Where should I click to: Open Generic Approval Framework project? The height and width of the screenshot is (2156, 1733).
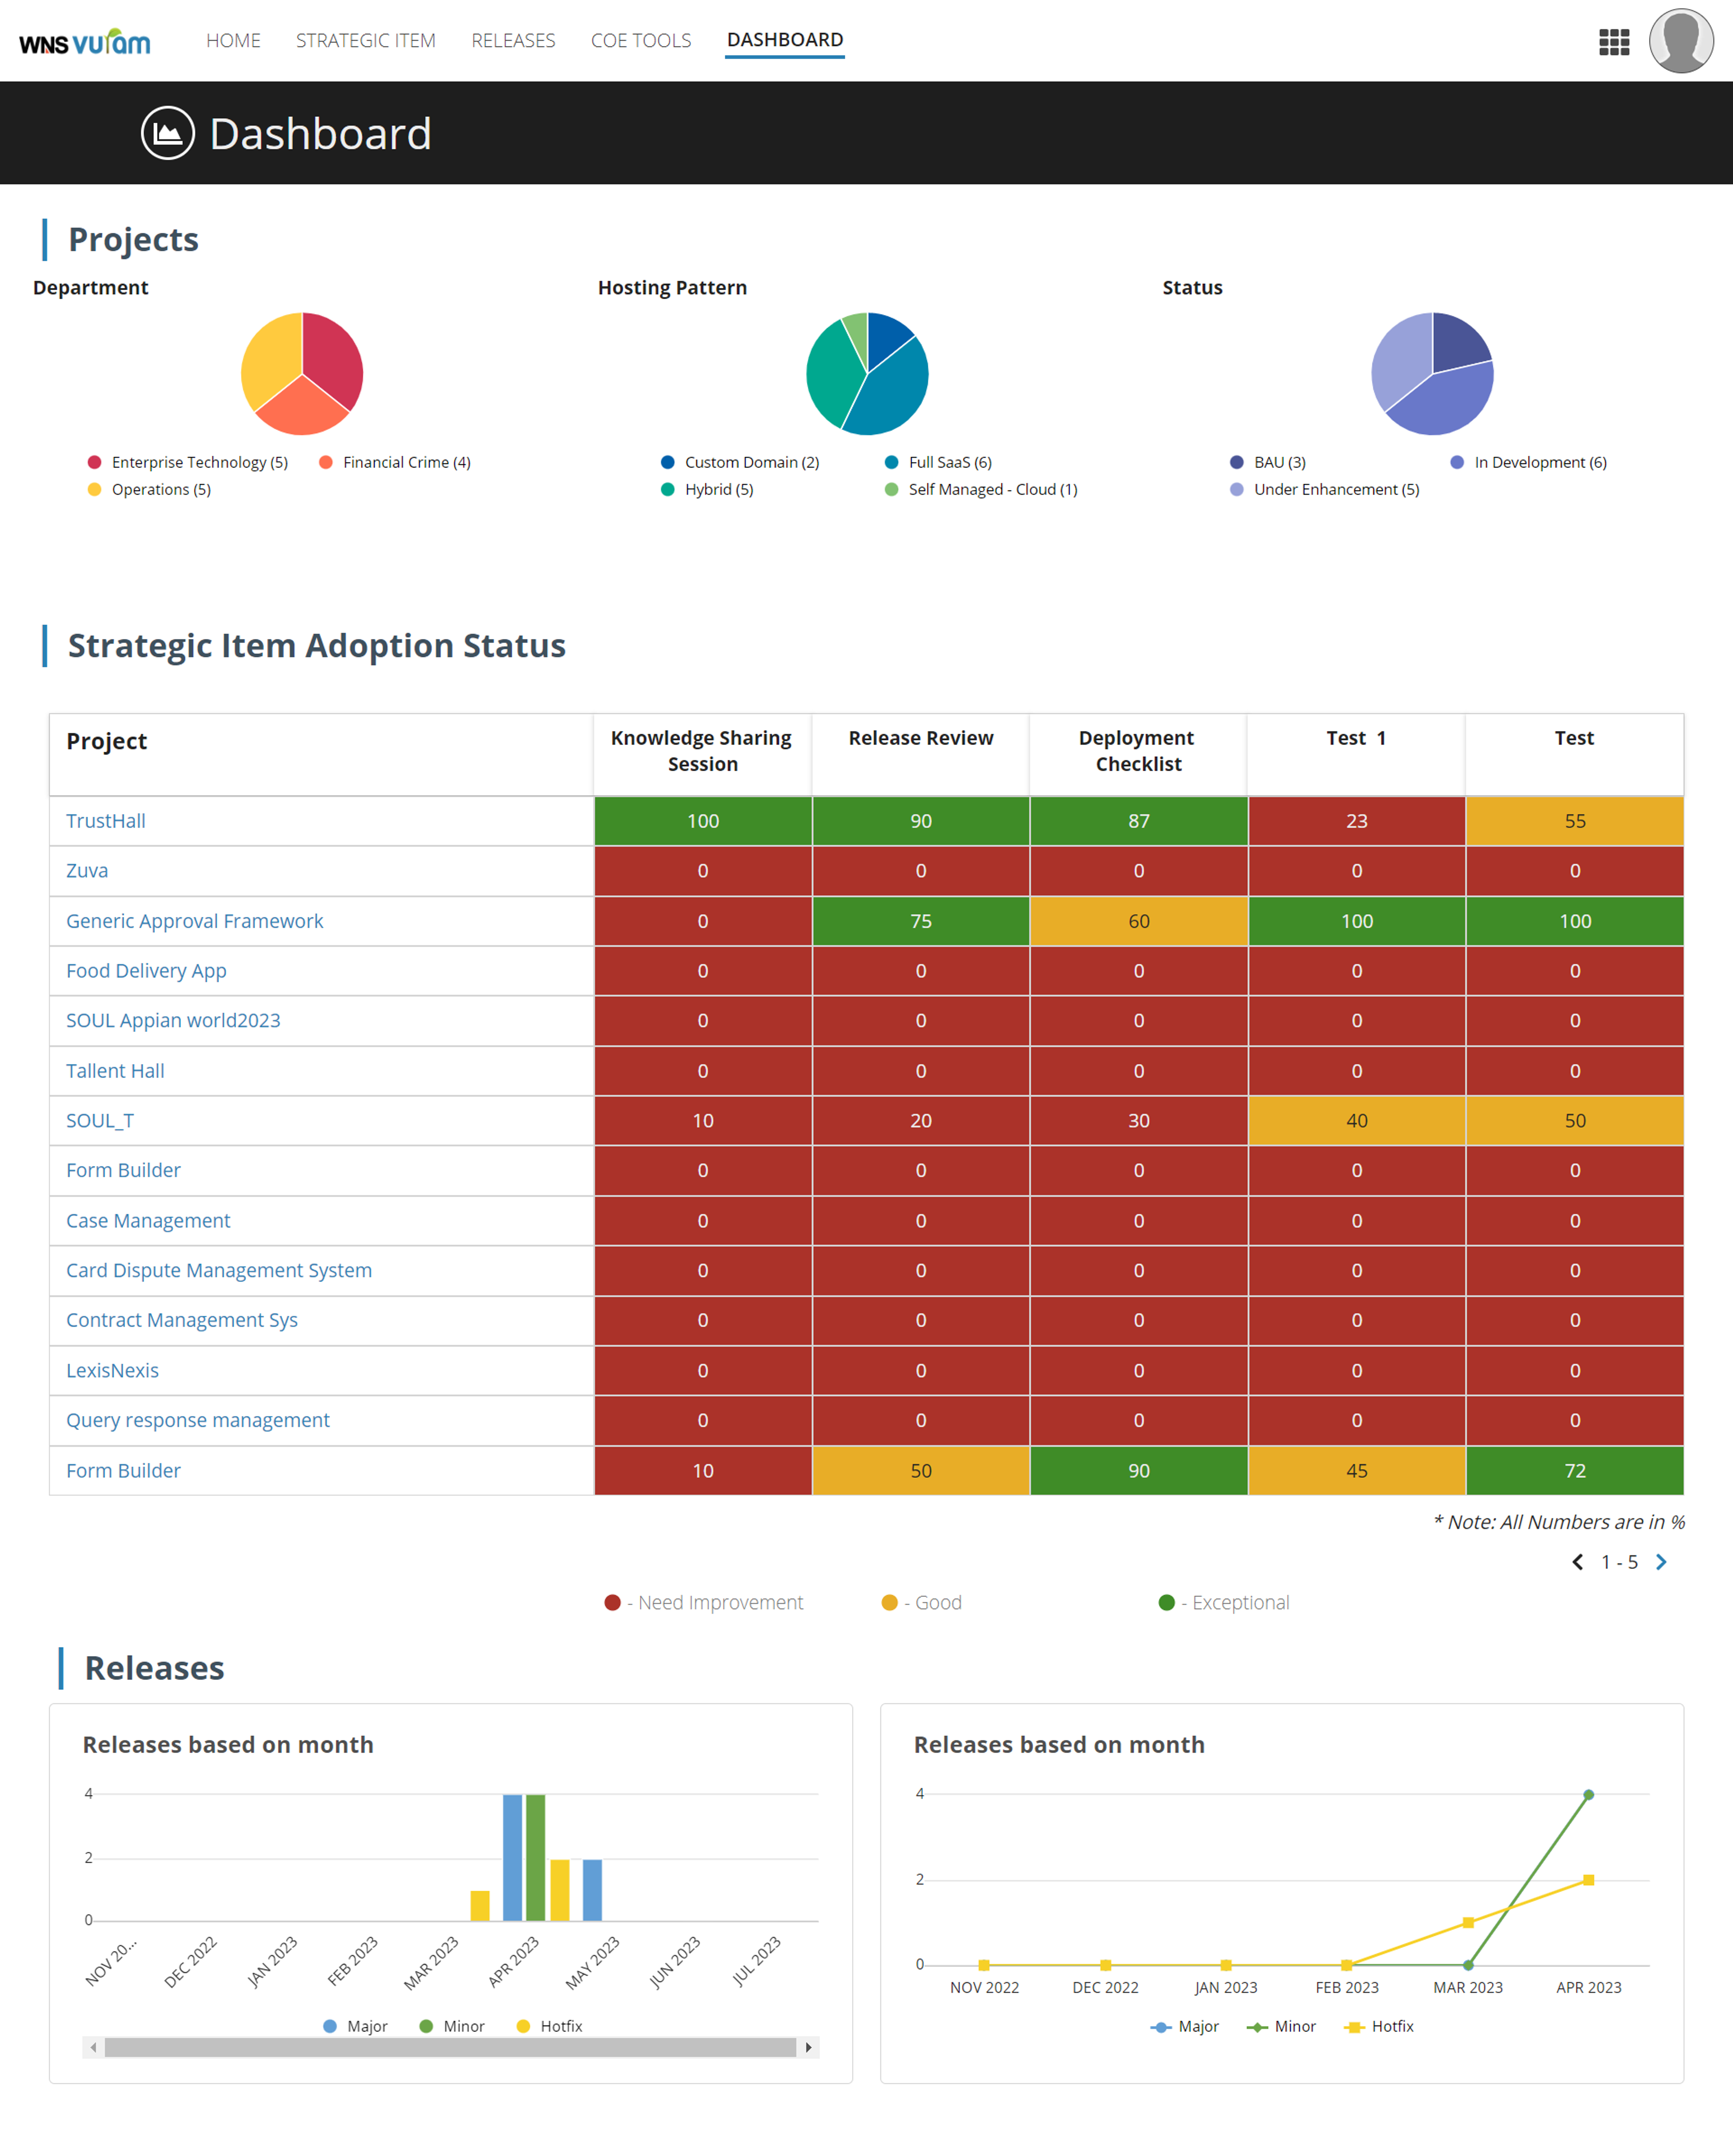pos(195,921)
